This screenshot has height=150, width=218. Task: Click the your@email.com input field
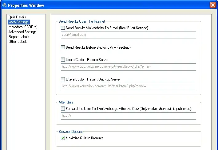(128, 35)
